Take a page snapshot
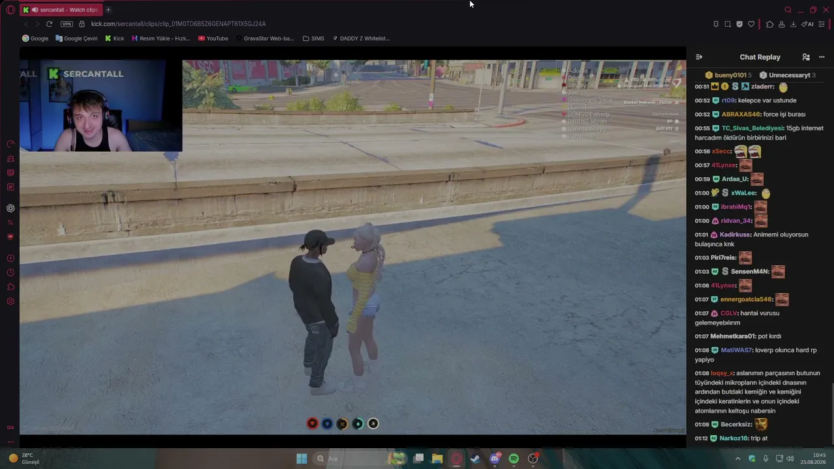Image resolution: width=834 pixels, height=469 pixels. 728,24
